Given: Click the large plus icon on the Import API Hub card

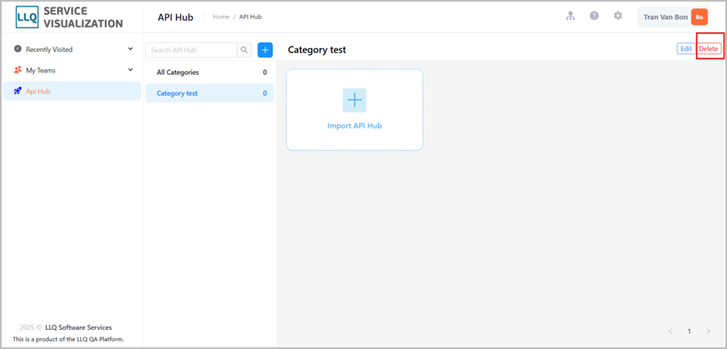Looking at the screenshot, I should pos(354,100).
